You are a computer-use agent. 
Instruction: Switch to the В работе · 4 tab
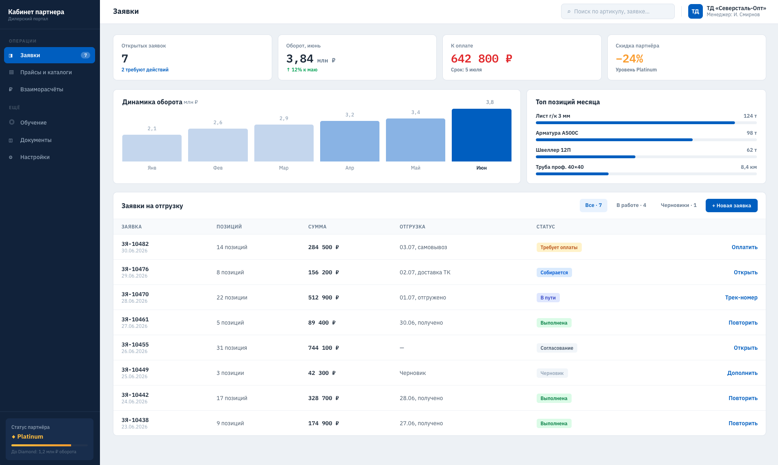click(x=631, y=205)
